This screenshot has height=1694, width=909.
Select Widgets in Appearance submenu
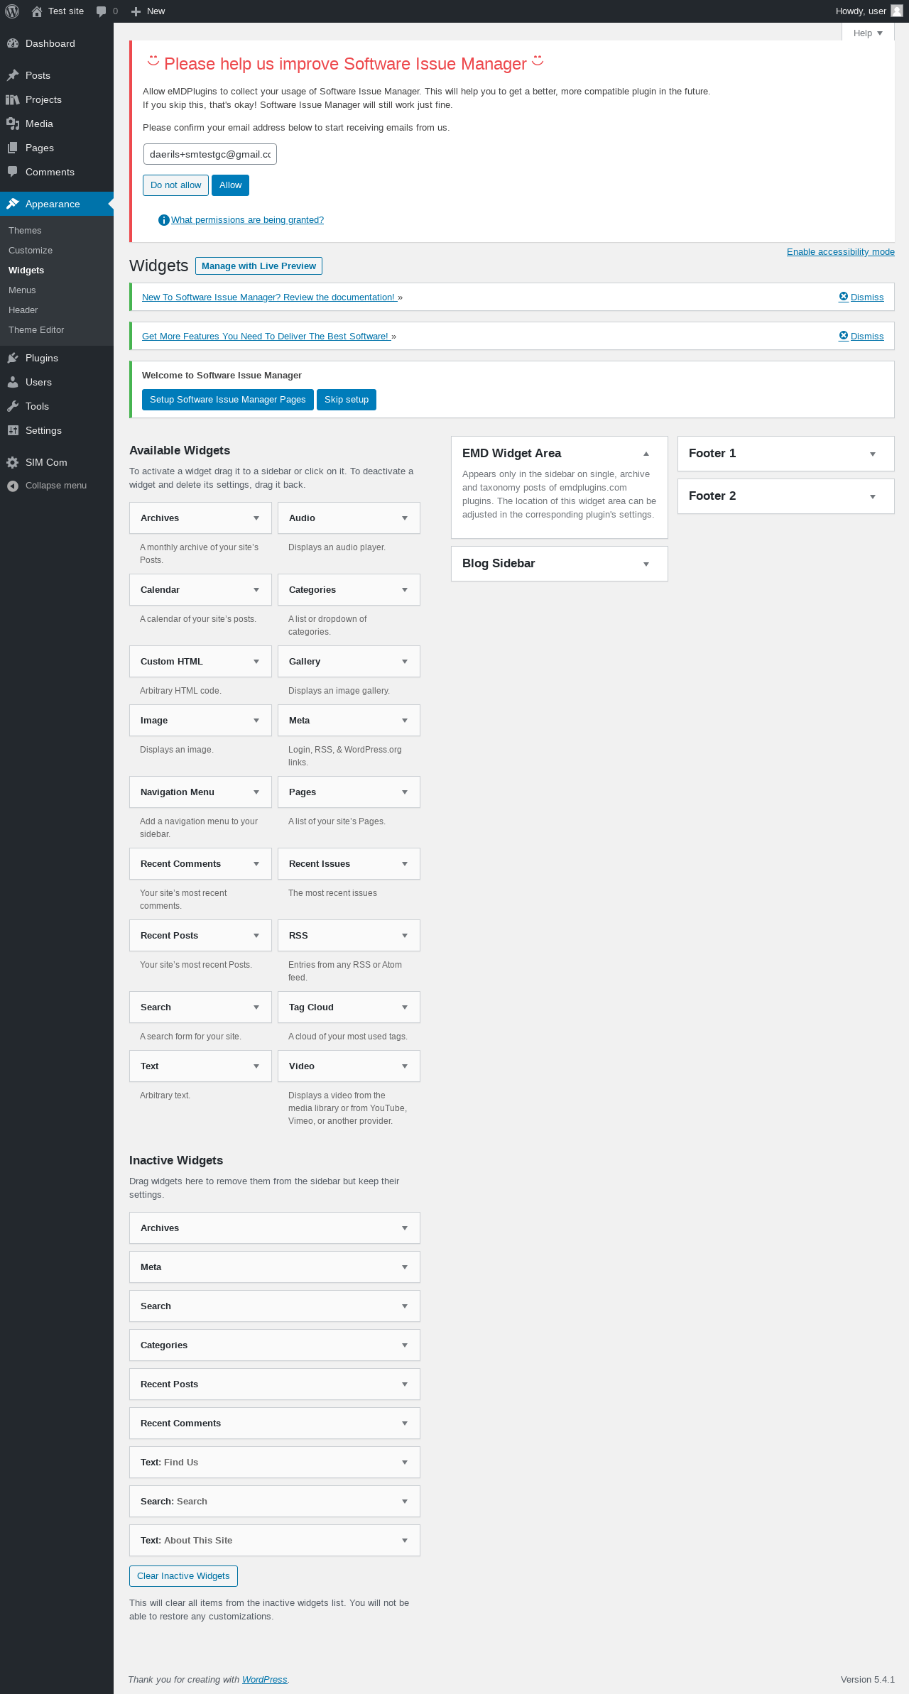click(x=26, y=271)
